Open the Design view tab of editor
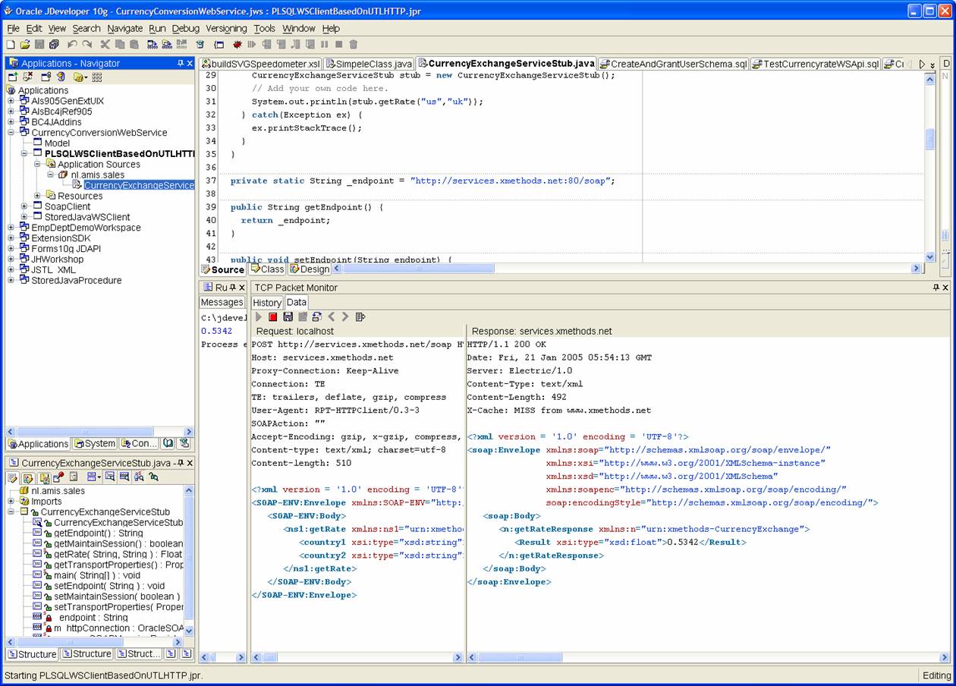Viewport: 956px width, 686px height. [x=310, y=269]
